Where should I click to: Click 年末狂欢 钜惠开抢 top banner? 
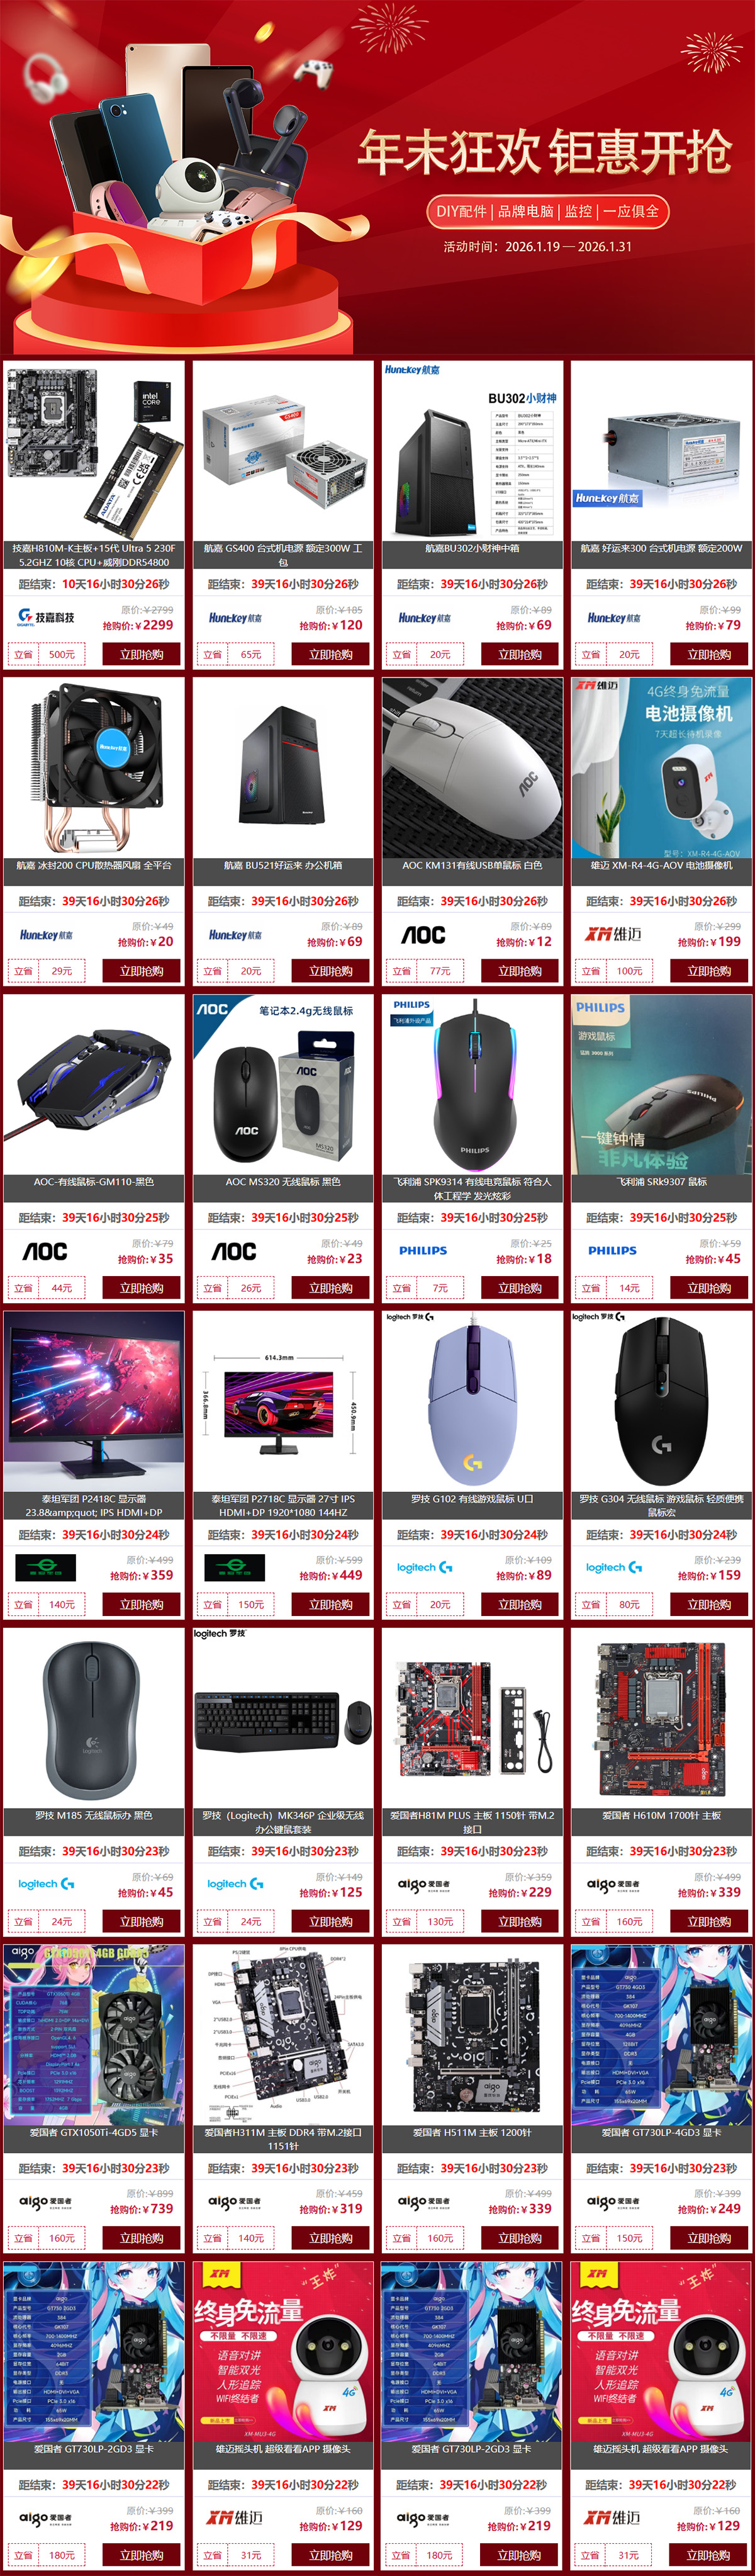(377, 178)
